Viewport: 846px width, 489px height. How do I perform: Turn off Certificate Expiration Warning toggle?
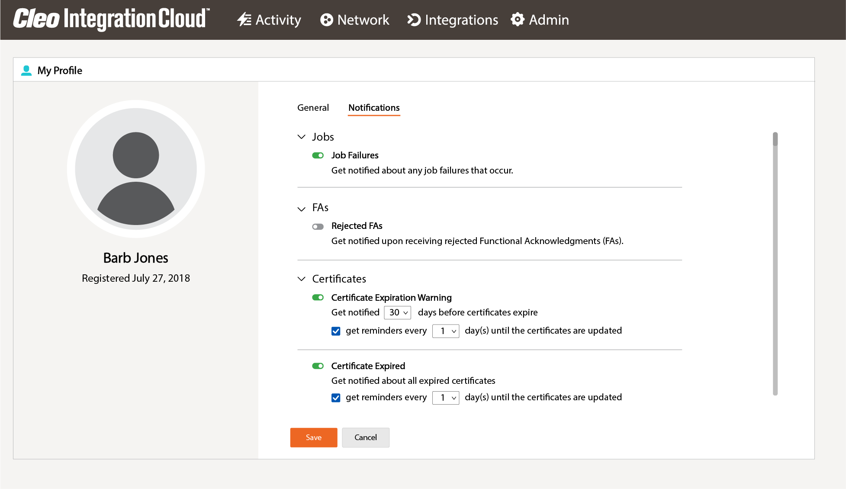tap(318, 297)
